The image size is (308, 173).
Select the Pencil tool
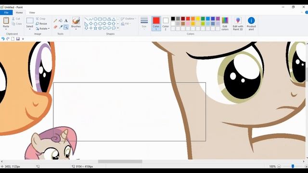(55, 21)
